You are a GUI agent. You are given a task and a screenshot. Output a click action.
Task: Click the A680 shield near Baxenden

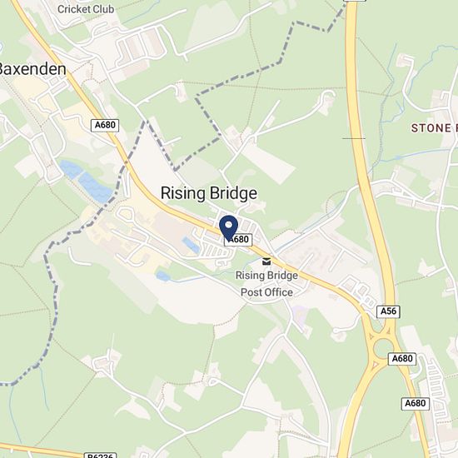(105, 125)
